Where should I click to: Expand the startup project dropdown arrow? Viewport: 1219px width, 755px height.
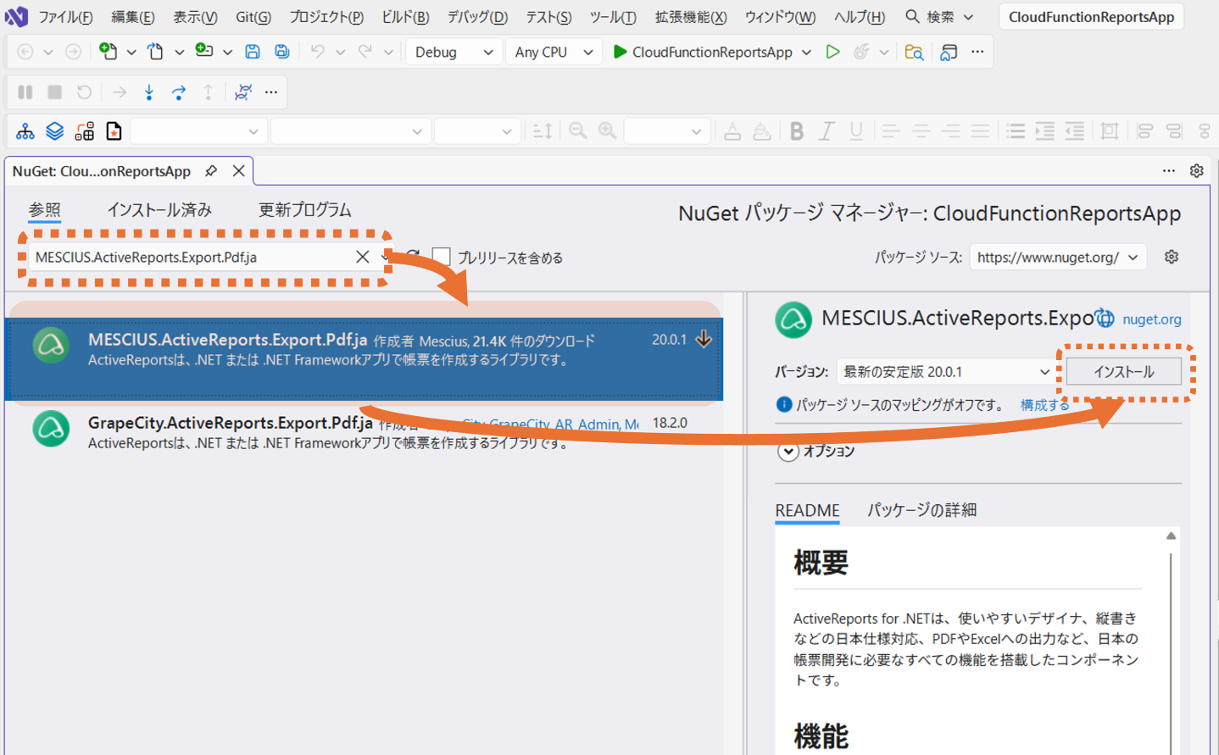tap(806, 52)
